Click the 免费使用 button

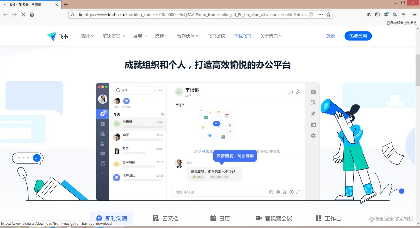(358, 36)
